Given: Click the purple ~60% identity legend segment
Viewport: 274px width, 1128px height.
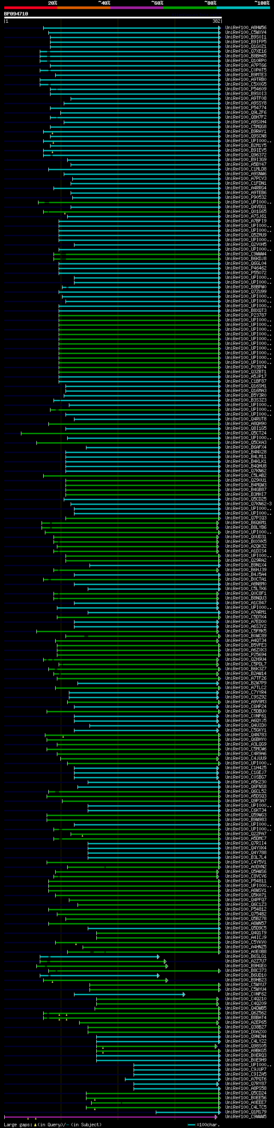Looking at the screenshot, I should tap(137, 7).
